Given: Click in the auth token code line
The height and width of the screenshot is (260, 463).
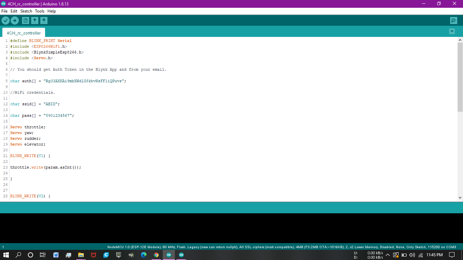Looking at the screenshot, I should [x=68, y=81].
